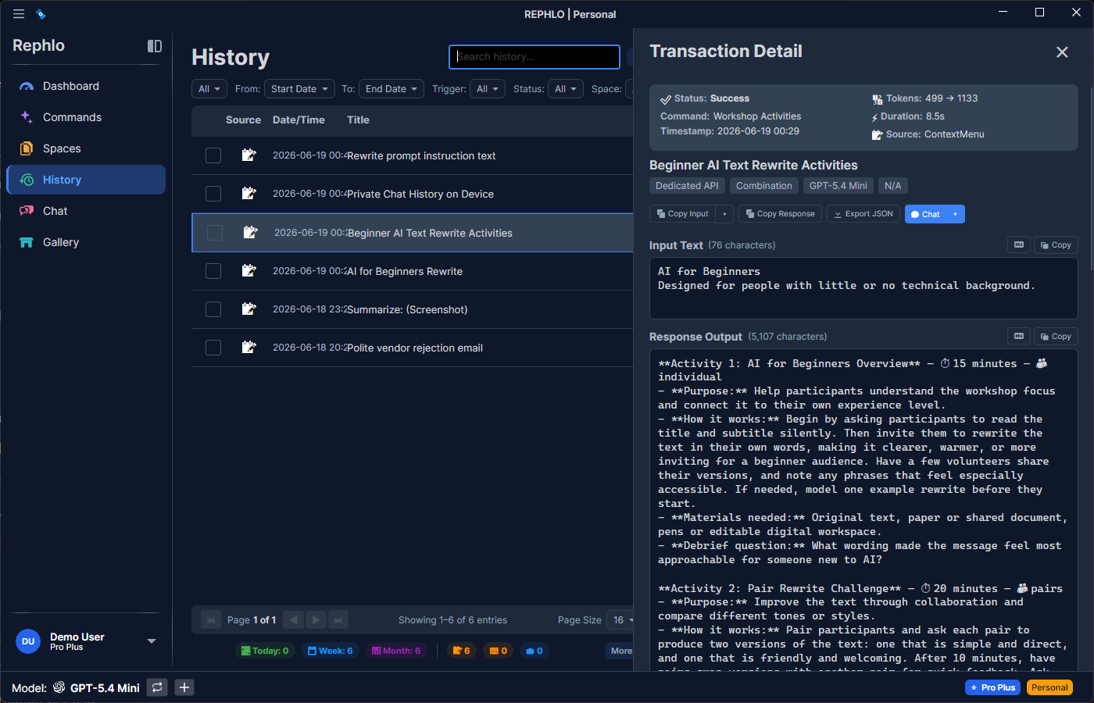This screenshot has height=703, width=1094.
Task: Click the Dedicated API tag
Action: [x=687, y=186]
